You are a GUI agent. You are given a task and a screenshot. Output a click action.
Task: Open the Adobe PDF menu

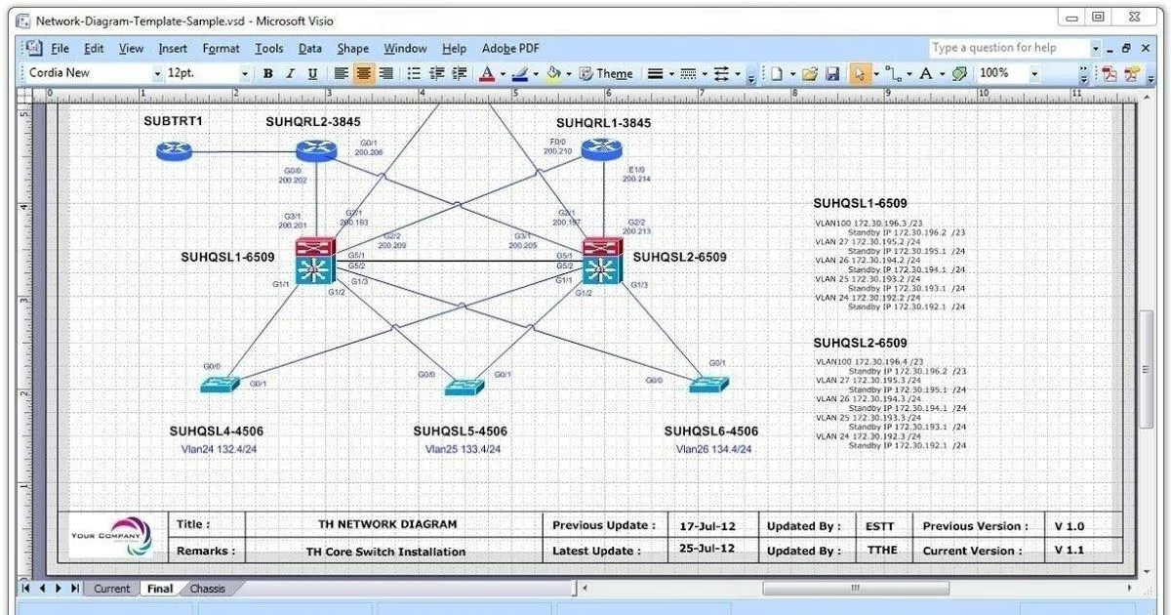[x=509, y=48]
